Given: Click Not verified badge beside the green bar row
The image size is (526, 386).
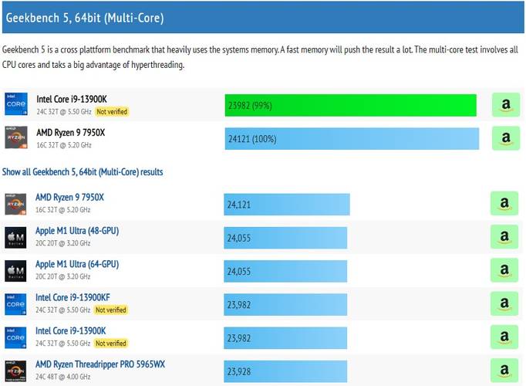Looking at the screenshot, I should pos(112,111).
